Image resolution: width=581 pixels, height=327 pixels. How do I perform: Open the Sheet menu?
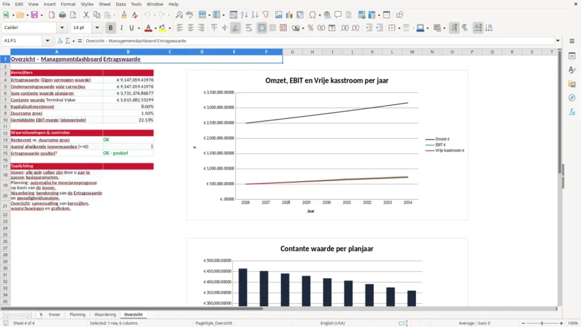(x=104, y=4)
